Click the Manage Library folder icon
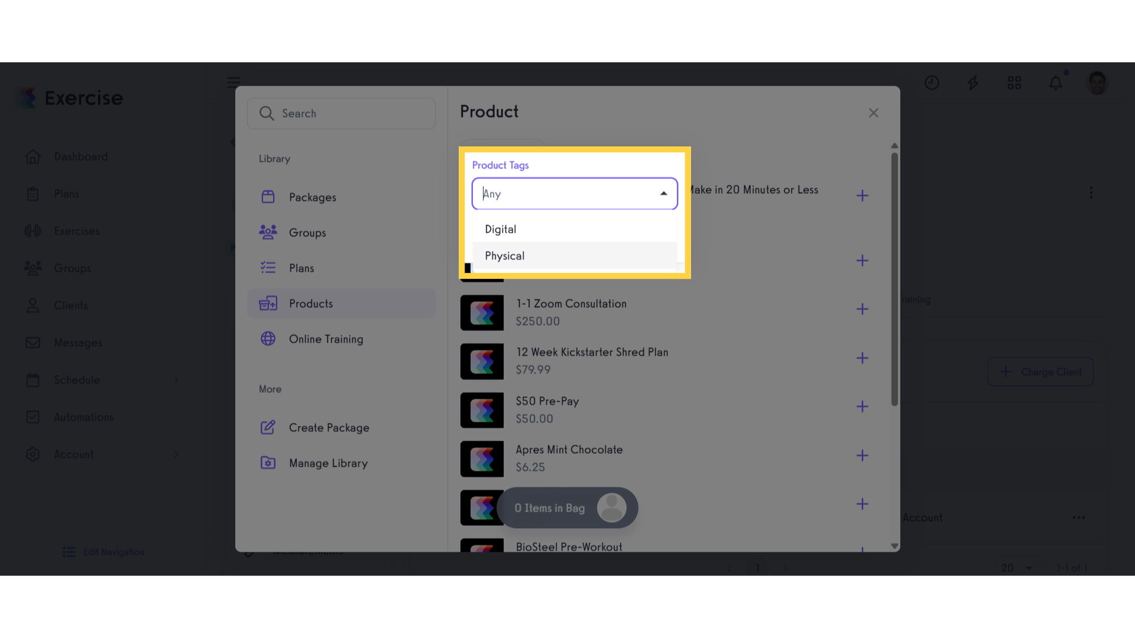 [268, 463]
